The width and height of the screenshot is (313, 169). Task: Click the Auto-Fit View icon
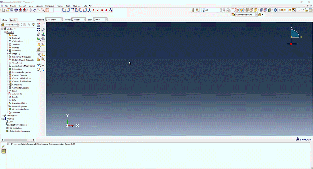47,10
